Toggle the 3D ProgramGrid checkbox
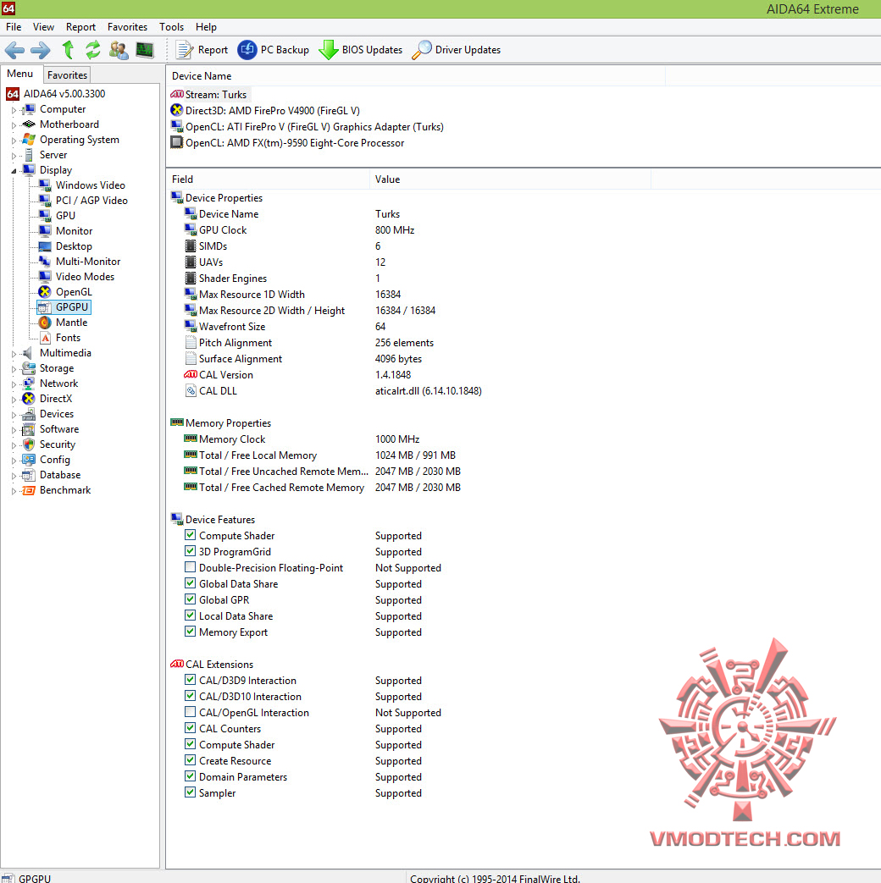 click(x=191, y=551)
